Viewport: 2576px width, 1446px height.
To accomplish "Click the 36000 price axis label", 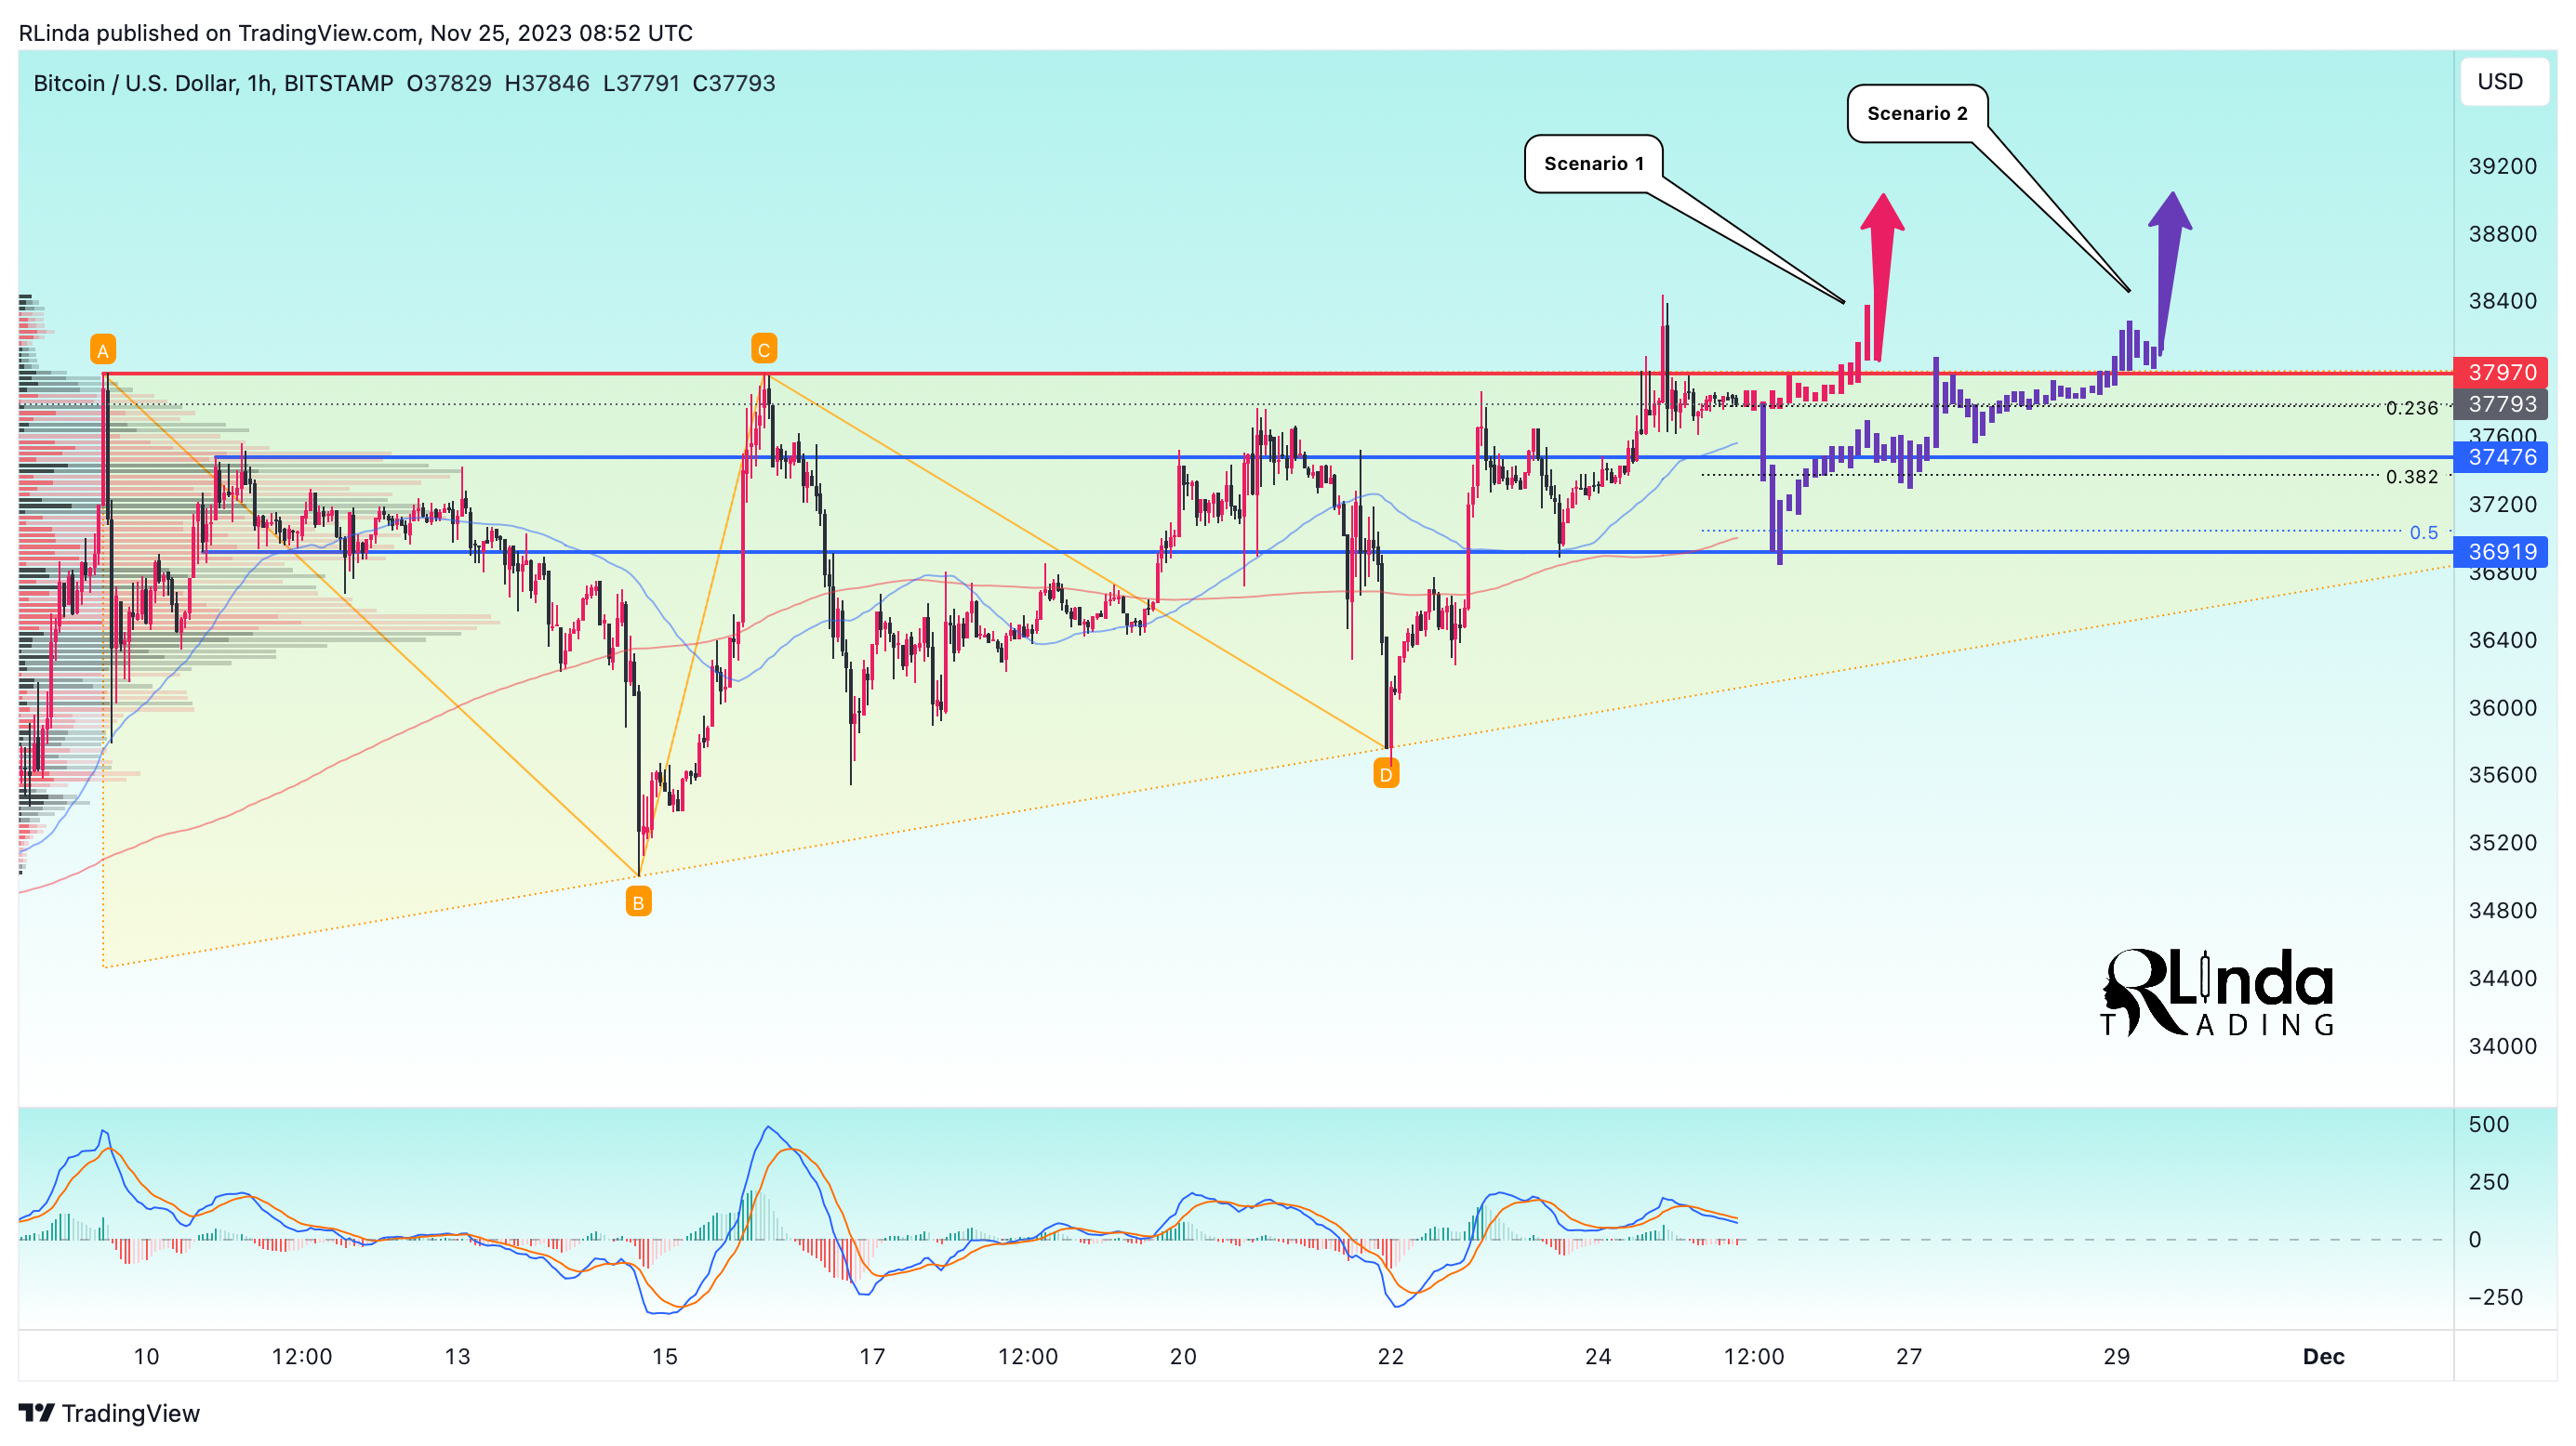I will pos(2502,707).
